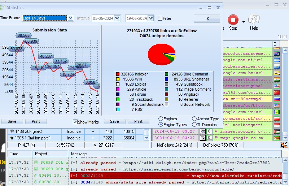Click US flag in icenciasoriginal row

[x=277, y=86]
